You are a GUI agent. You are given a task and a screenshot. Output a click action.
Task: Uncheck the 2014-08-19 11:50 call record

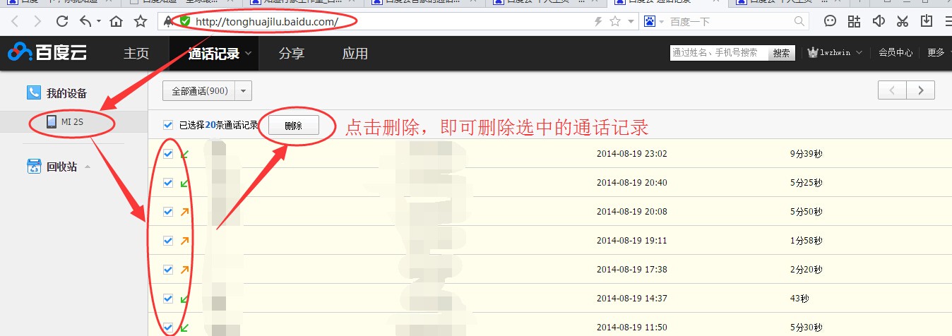(x=168, y=328)
